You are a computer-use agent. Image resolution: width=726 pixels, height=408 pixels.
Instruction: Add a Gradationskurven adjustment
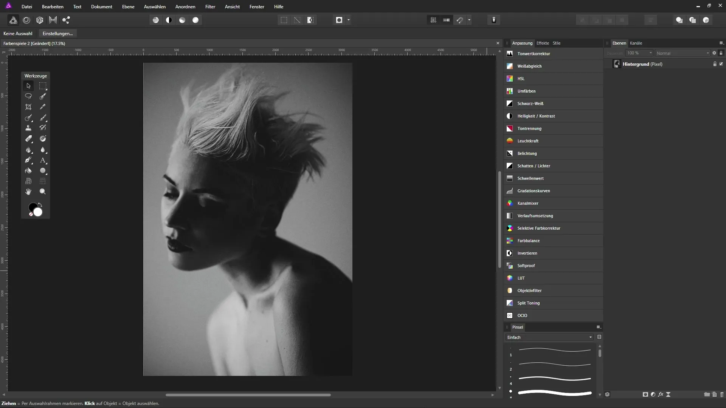coord(554,191)
